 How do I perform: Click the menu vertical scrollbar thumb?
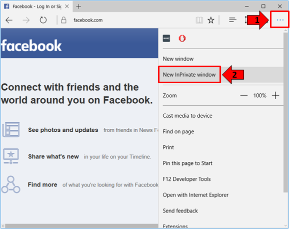coord(285,113)
